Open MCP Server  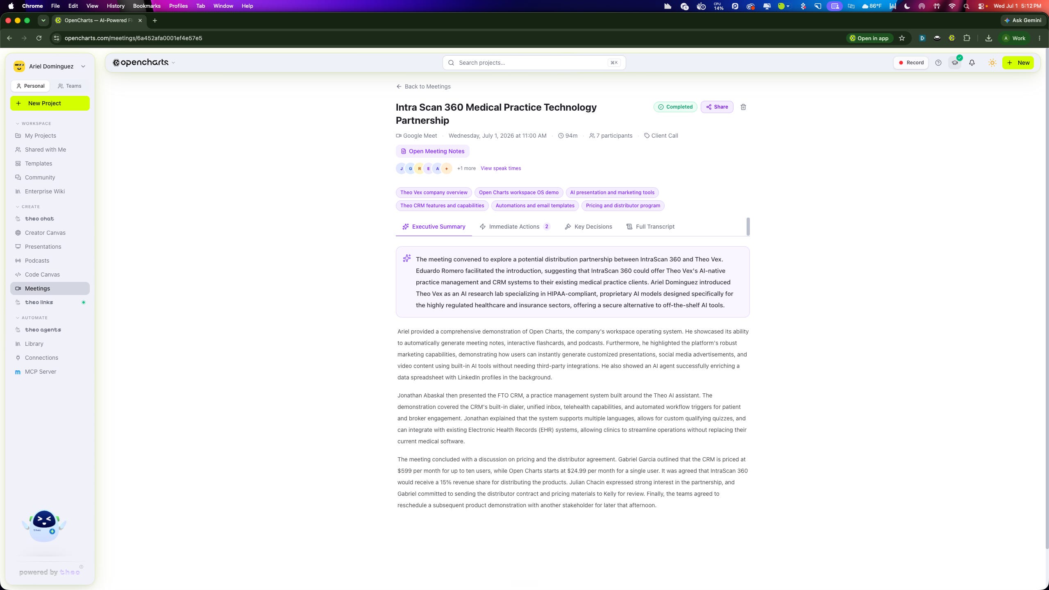[x=50, y=372]
